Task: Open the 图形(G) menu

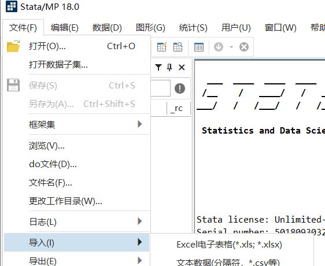Action: (x=150, y=28)
